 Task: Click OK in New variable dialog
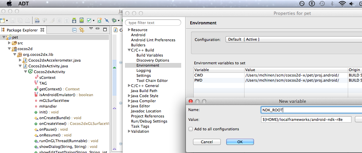point(240,142)
